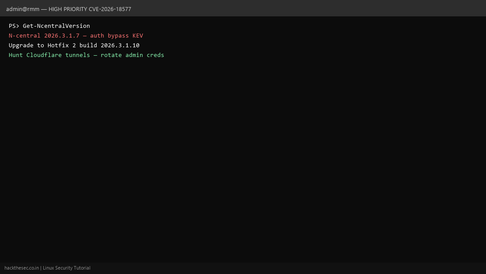Image resolution: width=486 pixels, height=274 pixels.
Task: Click the footer text 'hackthesec.co.in | Linux Security Tutorial'
Action: pyautogui.click(x=47, y=268)
